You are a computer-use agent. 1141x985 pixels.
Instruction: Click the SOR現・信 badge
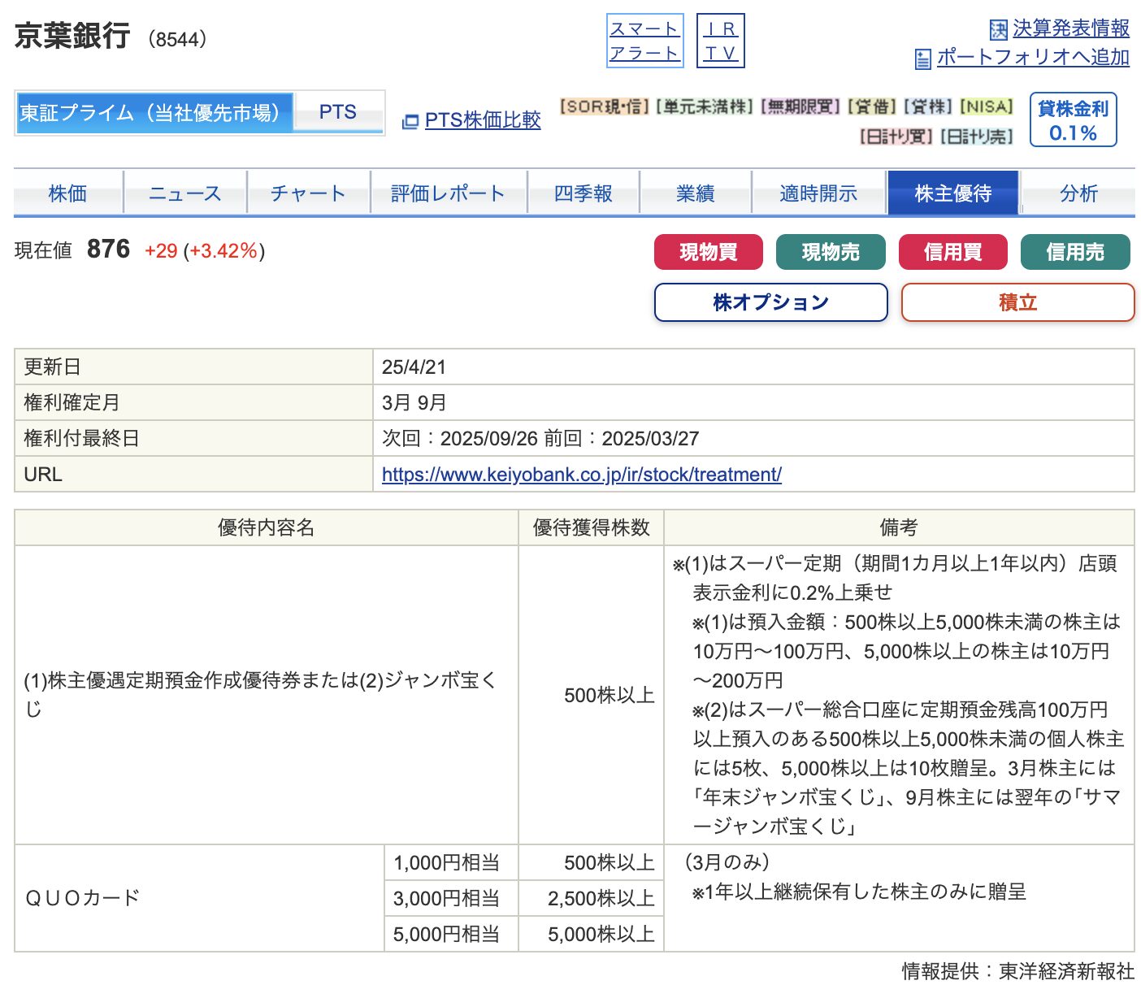(x=605, y=107)
